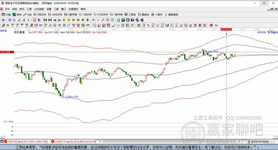
Task: Click yellow diamond with right arrow icon
Action: click(69, 20)
